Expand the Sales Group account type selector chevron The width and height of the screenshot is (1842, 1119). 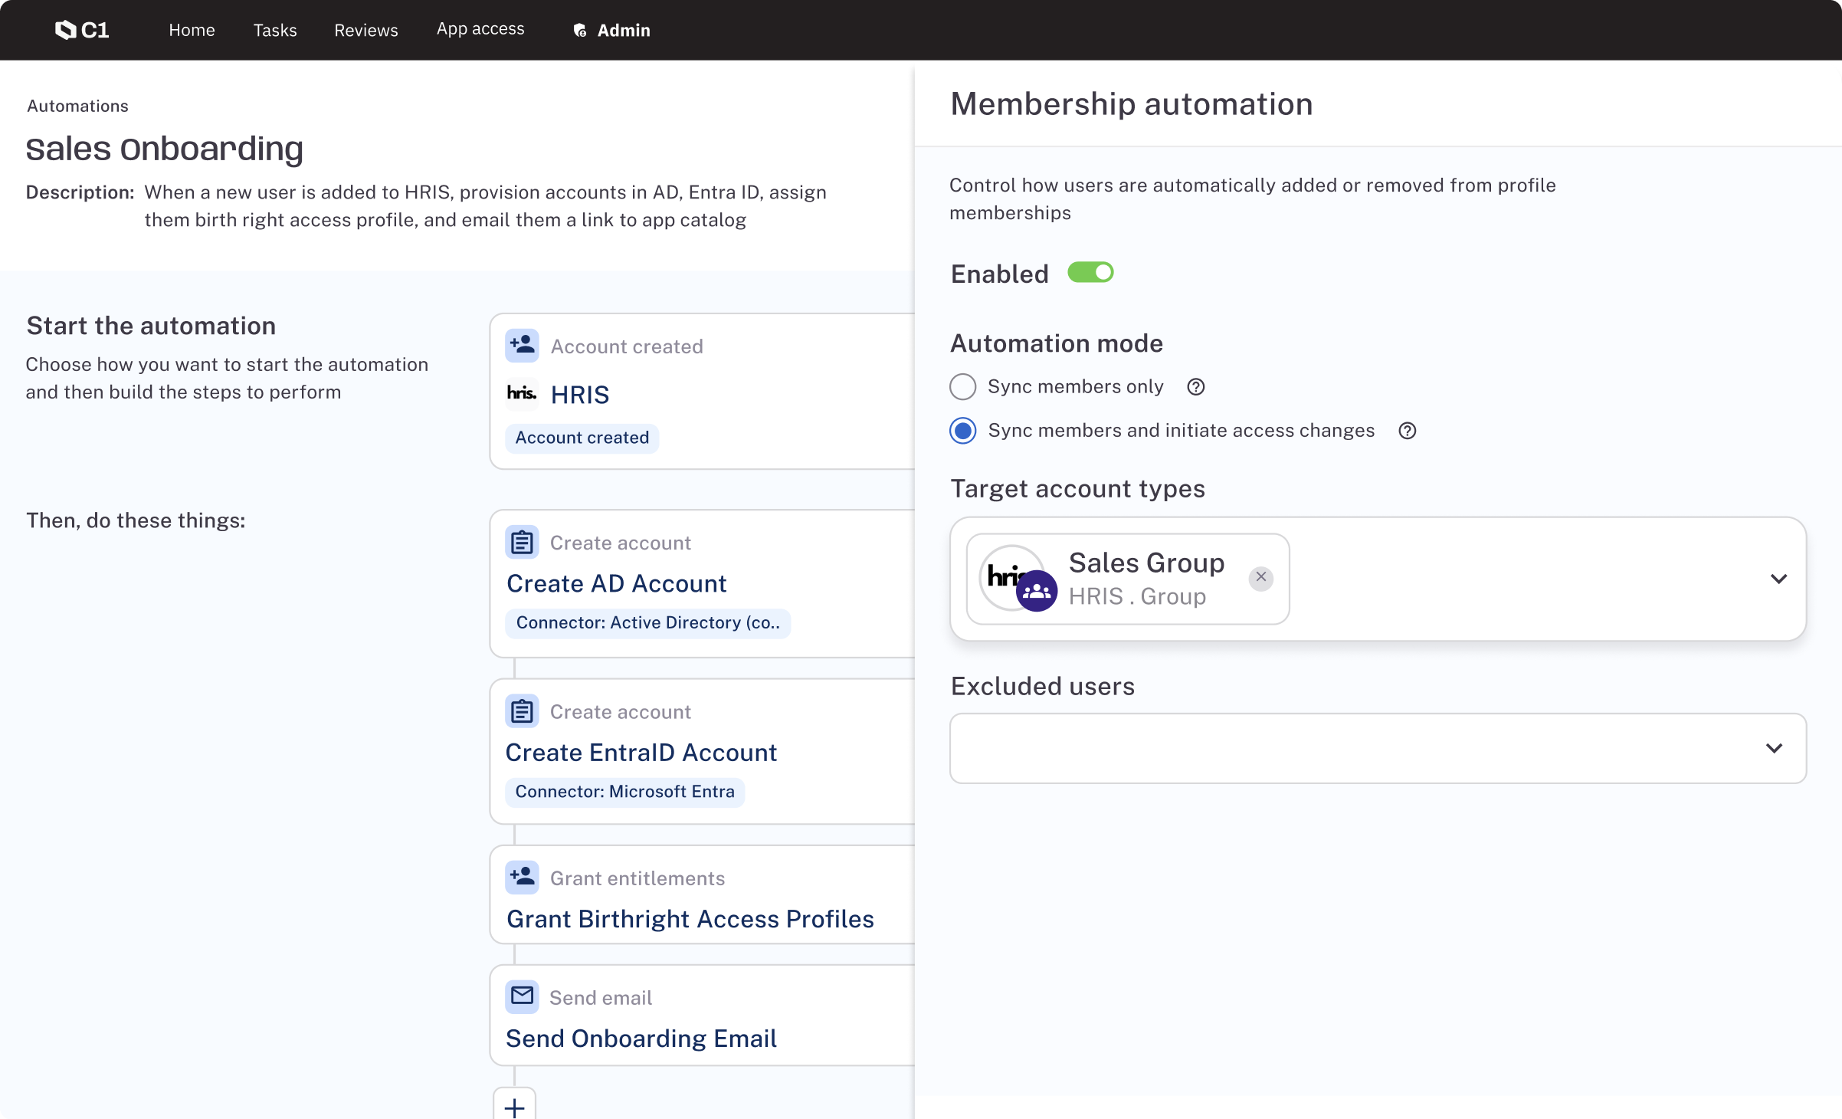click(1779, 579)
